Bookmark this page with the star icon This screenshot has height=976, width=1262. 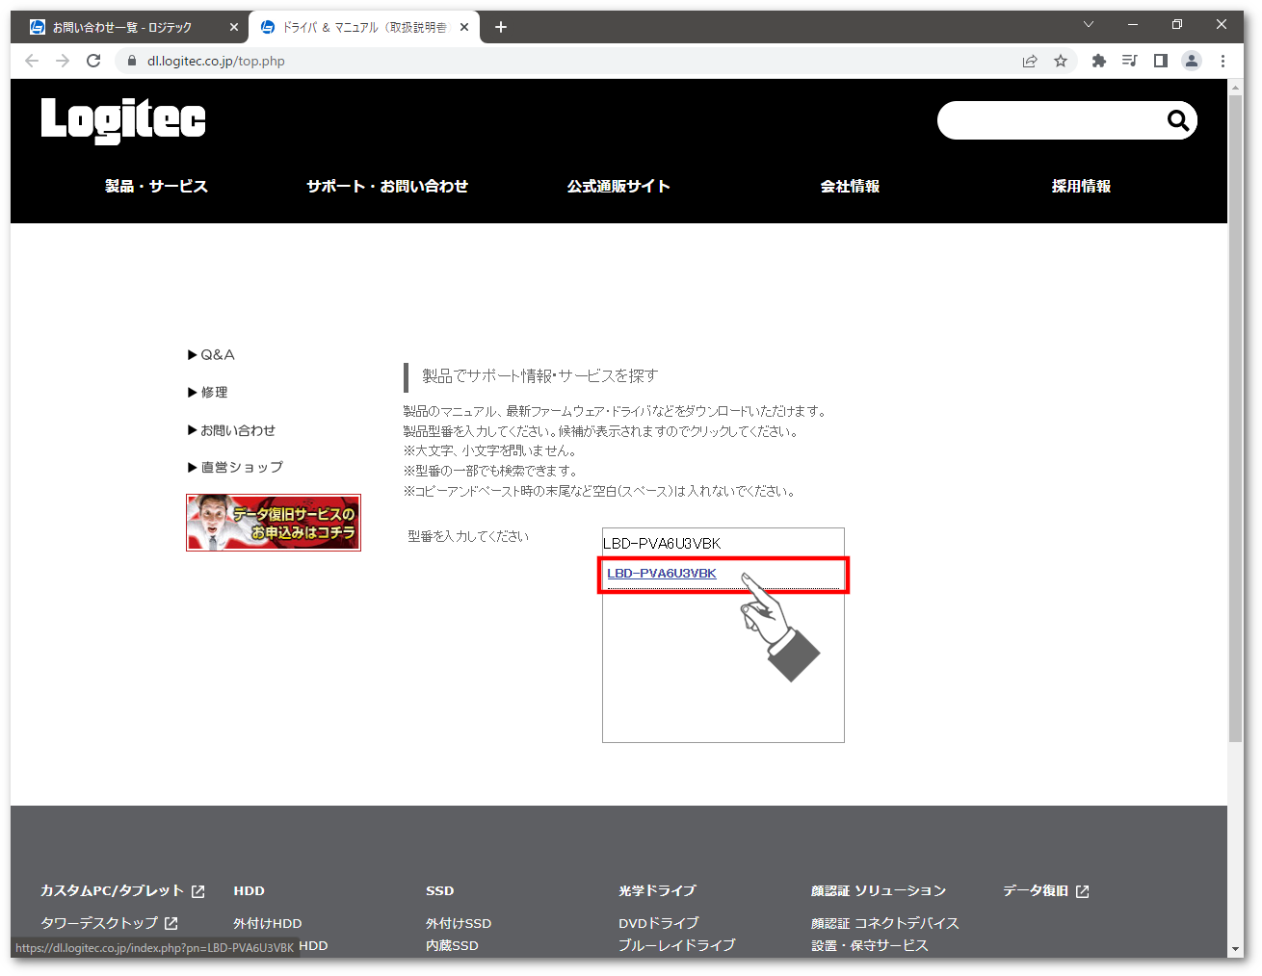point(1061,61)
